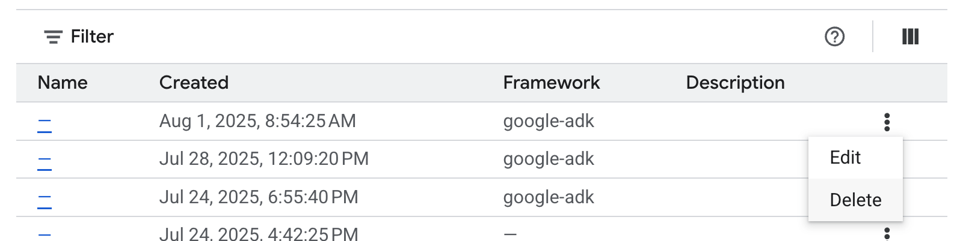The width and height of the screenshot is (960, 241).
Task: Open three-dot menu for Jul 24 4:42 PM row
Action: (x=887, y=234)
